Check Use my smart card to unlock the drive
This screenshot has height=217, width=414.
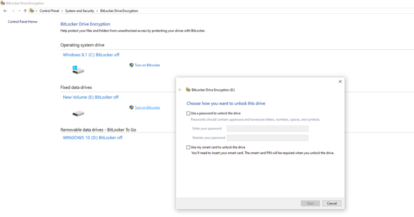(188, 147)
